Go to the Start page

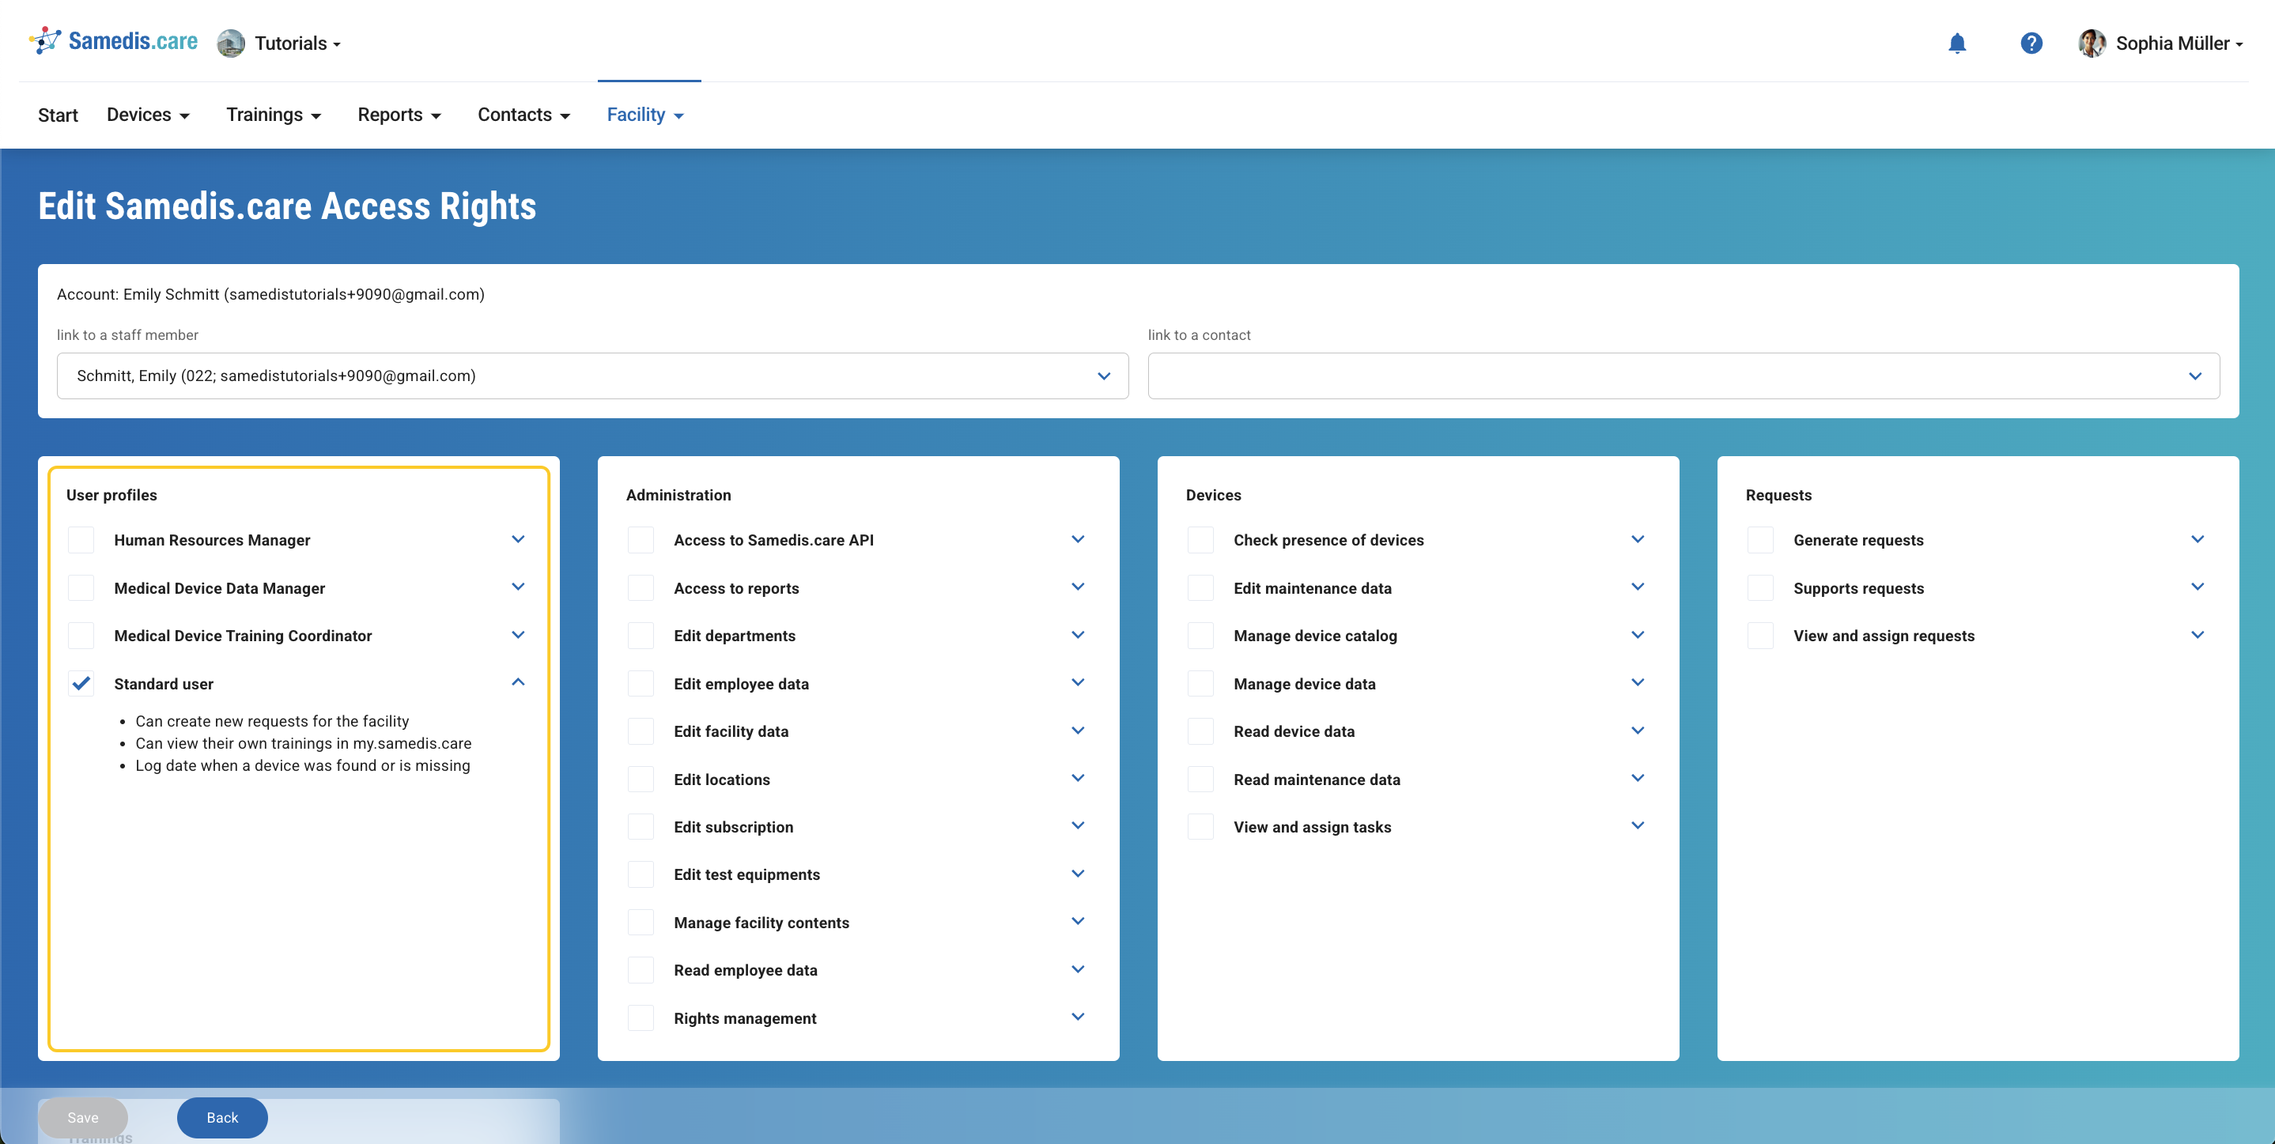tap(59, 115)
